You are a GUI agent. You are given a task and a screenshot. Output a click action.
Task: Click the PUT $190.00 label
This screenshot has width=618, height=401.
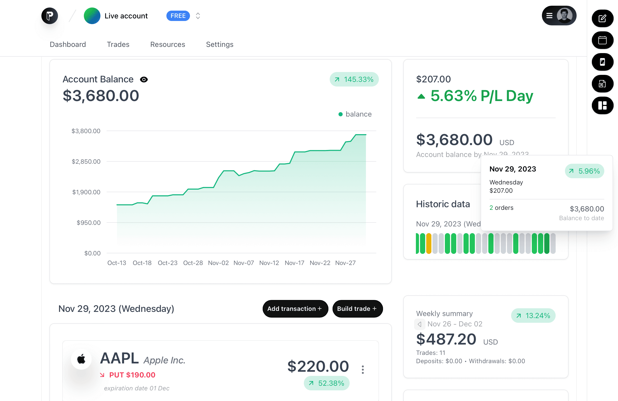tap(132, 375)
